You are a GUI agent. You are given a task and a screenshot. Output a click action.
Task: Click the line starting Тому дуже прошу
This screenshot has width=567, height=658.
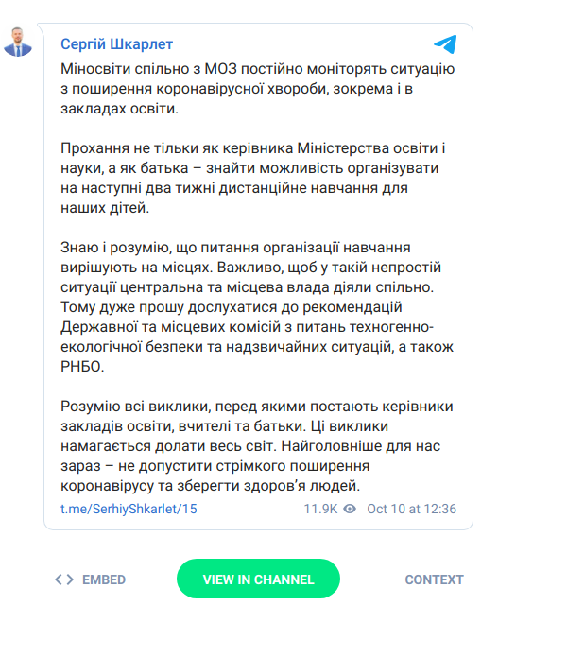point(232,307)
